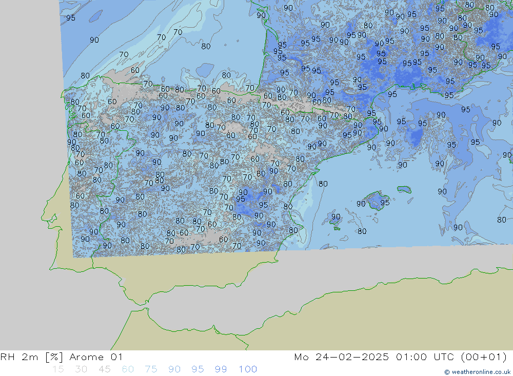Select legend value 30 in the color scale

[x=81, y=369]
